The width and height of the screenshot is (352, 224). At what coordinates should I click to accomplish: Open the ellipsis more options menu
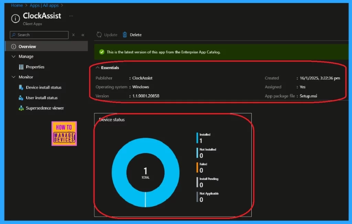pos(71,16)
